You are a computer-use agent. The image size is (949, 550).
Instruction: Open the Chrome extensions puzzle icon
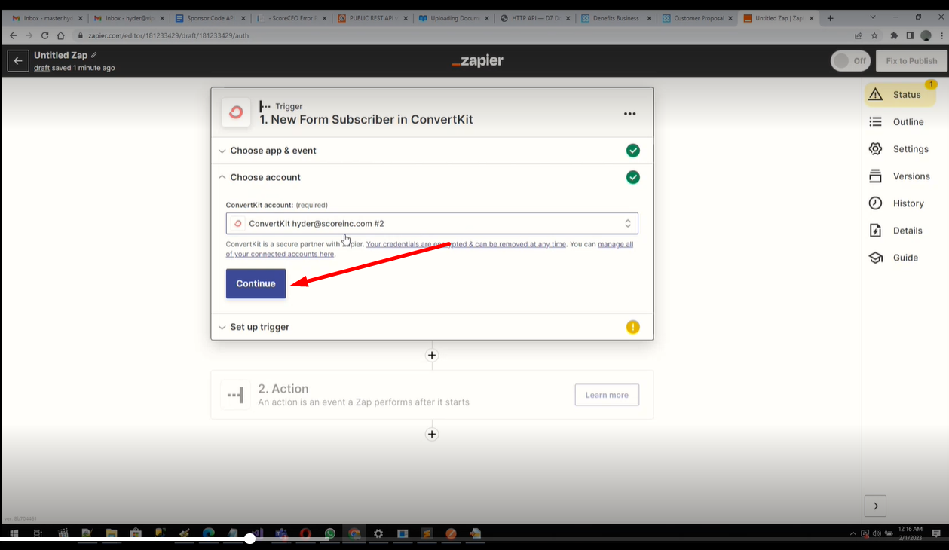pos(894,35)
